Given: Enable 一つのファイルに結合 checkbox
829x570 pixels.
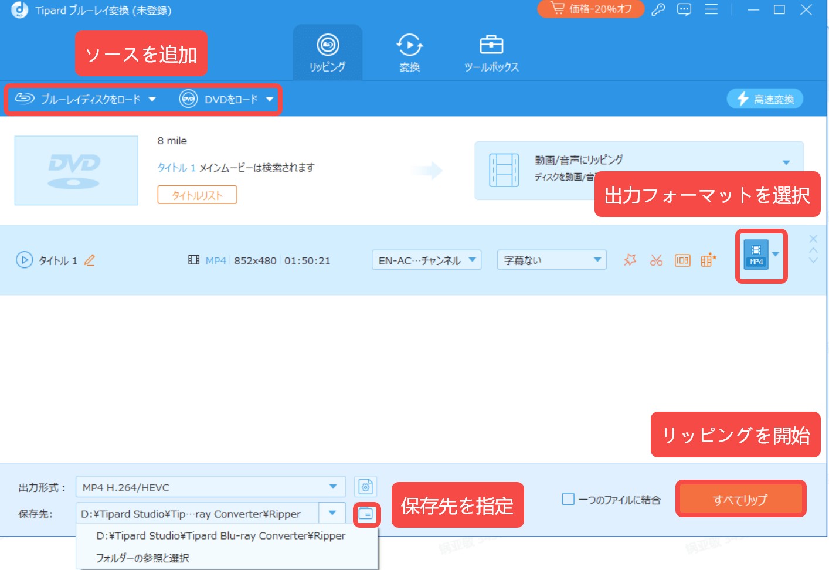Looking at the screenshot, I should [x=568, y=499].
